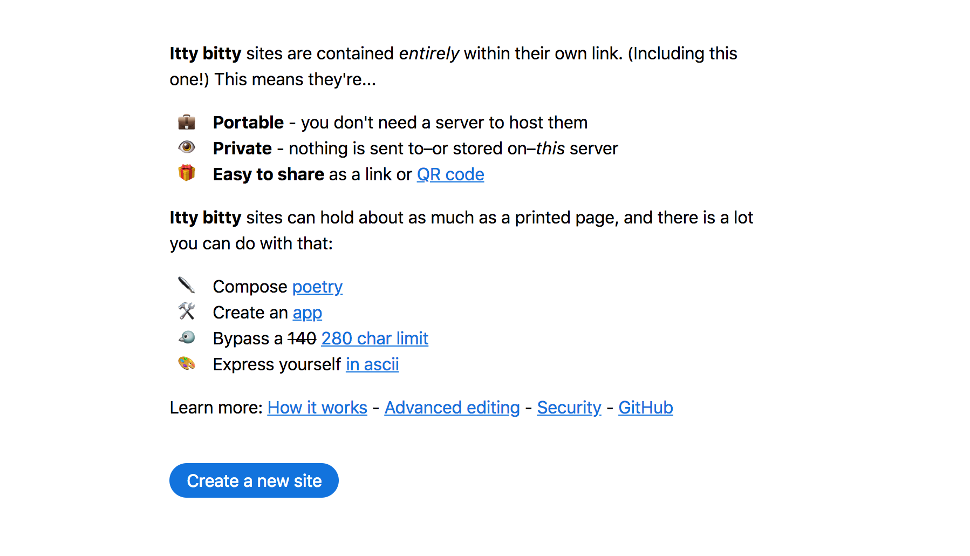Image resolution: width=970 pixels, height=556 pixels.
Task: Click the pen emoji beside Compose
Action: [187, 285]
